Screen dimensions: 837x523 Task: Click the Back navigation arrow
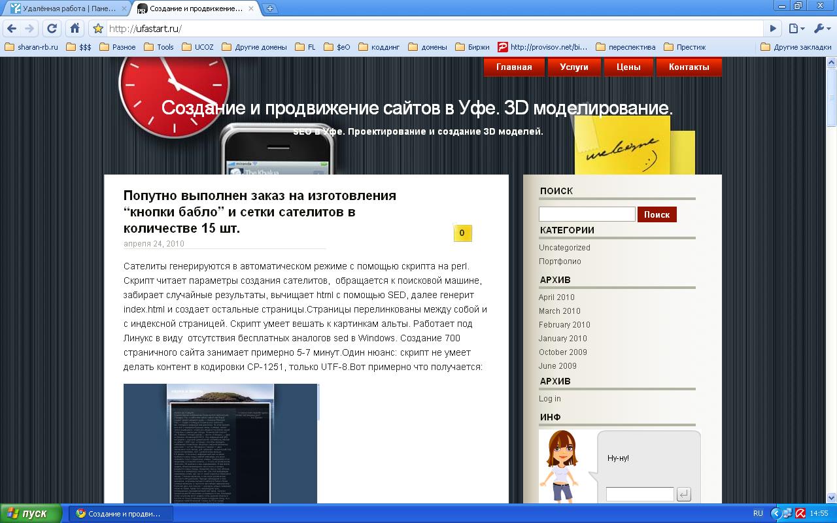pos(12,28)
